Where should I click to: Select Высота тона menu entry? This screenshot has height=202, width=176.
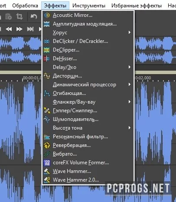click(88, 128)
